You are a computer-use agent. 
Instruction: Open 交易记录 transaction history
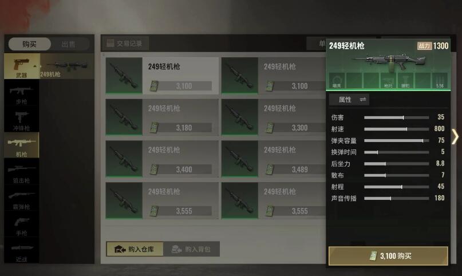tap(125, 44)
